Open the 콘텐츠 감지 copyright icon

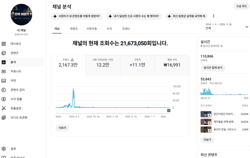click(4, 90)
